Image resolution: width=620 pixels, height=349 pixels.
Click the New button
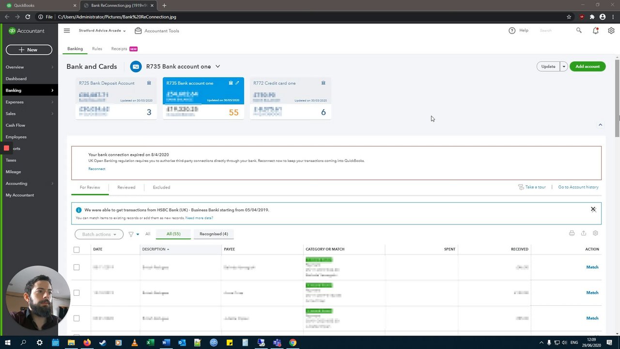29,49
